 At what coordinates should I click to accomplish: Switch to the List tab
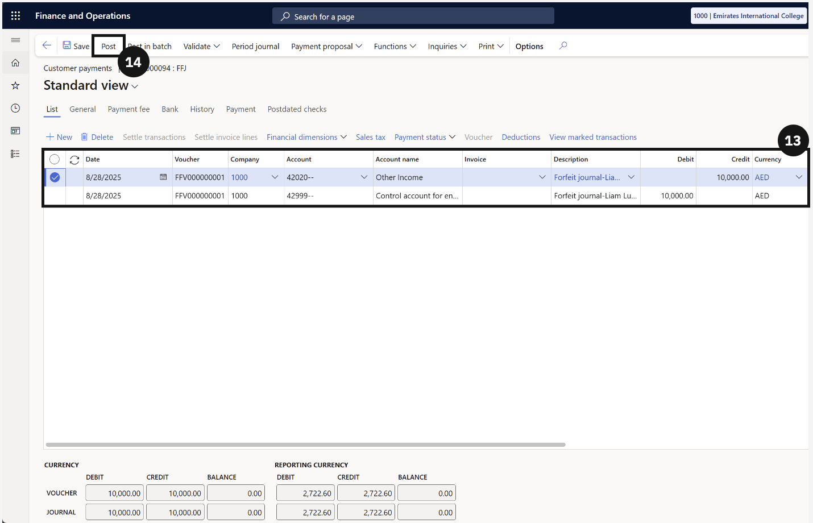coord(52,109)
